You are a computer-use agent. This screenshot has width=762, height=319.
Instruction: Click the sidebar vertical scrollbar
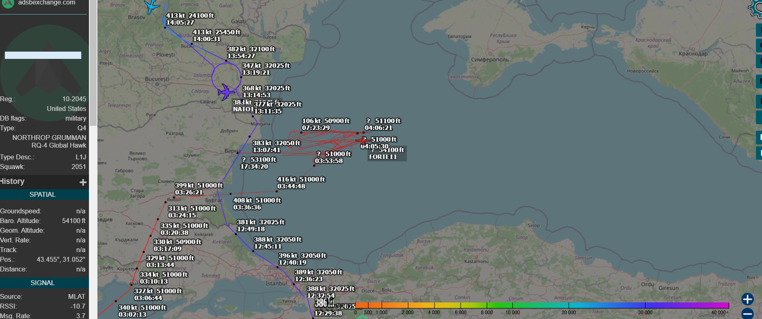[x=93, y=60]
